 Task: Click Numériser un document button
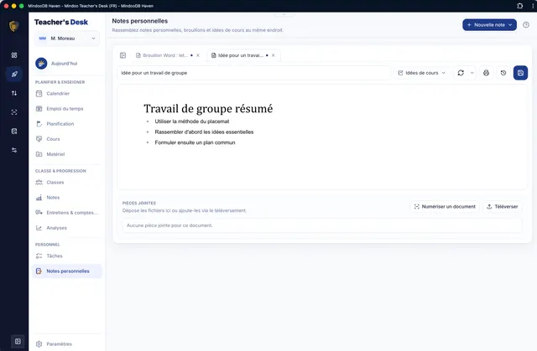pyautogui.click(x=445, y=206)
